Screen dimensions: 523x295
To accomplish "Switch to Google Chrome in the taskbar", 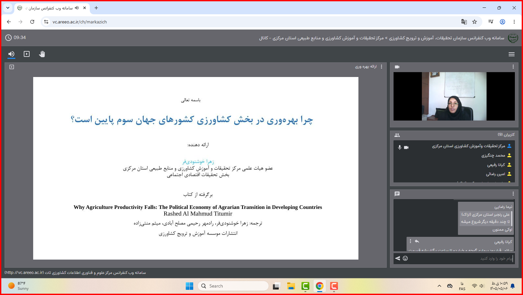I will pyautogui.click(x=319, y=286).
